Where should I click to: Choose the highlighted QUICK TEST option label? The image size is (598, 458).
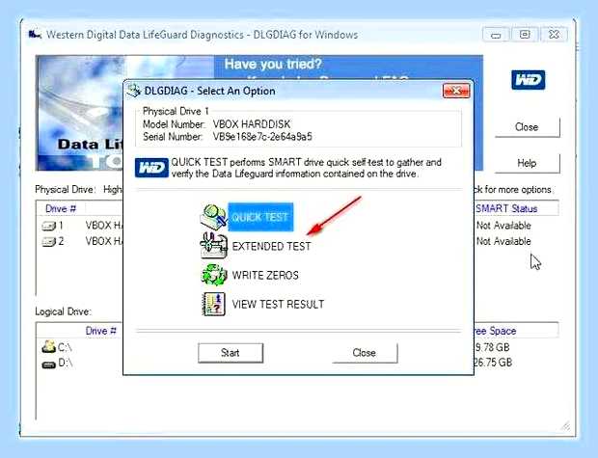[260, 217]
